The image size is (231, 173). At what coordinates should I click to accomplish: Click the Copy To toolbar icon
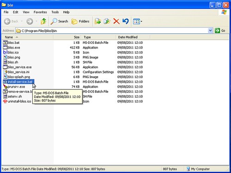click(107, 21)
